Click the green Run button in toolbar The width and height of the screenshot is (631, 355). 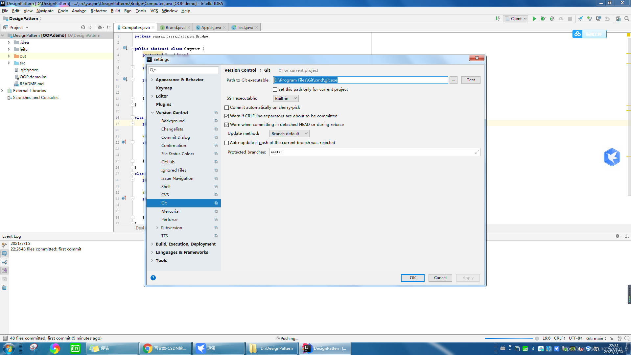[534, 19]
